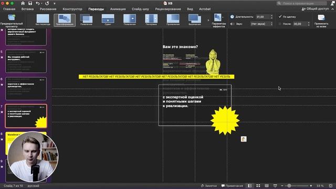Switch to the Вставка tab
This screenshot has width=336, height=189.
pos(27,9)
